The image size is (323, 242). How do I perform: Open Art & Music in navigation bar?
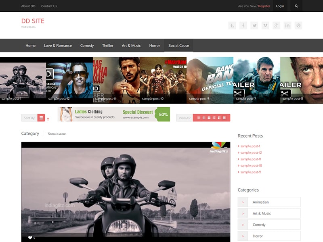[x=131, y=46]
